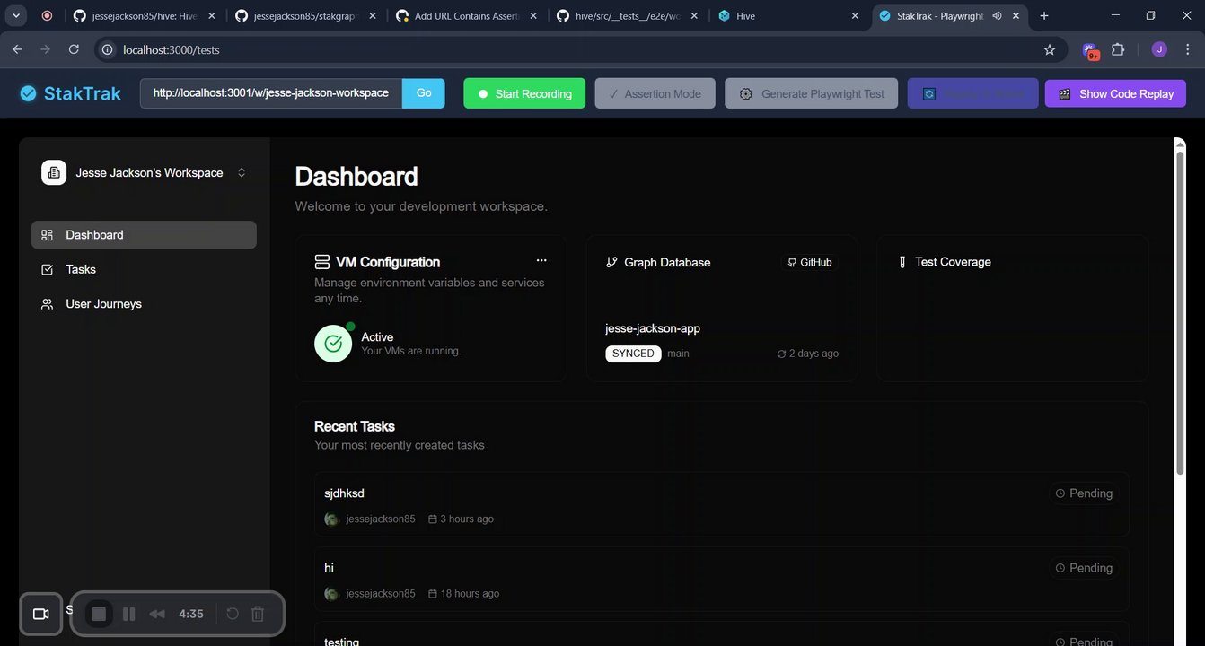Switch to the hive/src/__tests__/e2e tab
Screen dimensions: 1205x646
tap(628, 16)
